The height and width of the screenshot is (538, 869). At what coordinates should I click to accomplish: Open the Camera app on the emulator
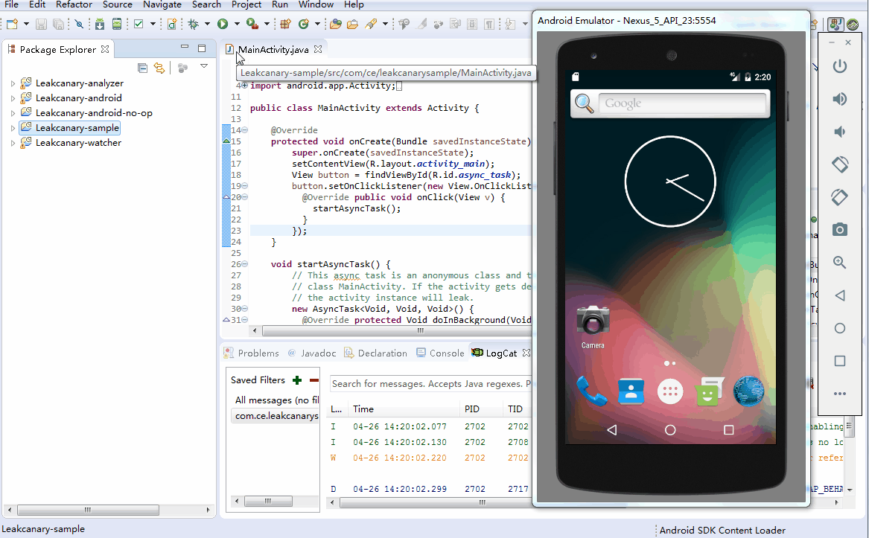(593, 327)
